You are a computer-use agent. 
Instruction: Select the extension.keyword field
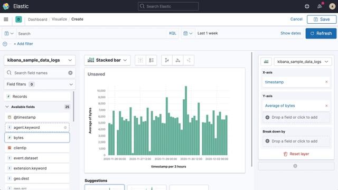(x=37, y=168)
